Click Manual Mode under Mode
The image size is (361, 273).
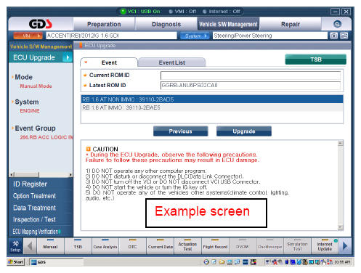[x=36, y=86]
